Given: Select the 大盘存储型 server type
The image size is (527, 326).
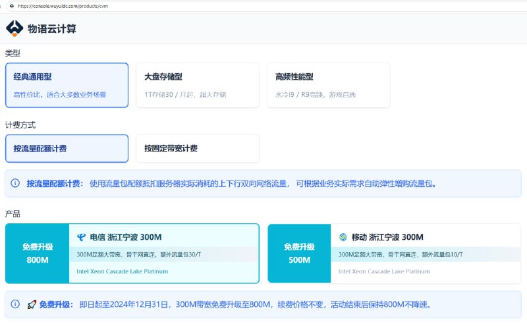Looking at the screenshot, I should coord(198,86).
